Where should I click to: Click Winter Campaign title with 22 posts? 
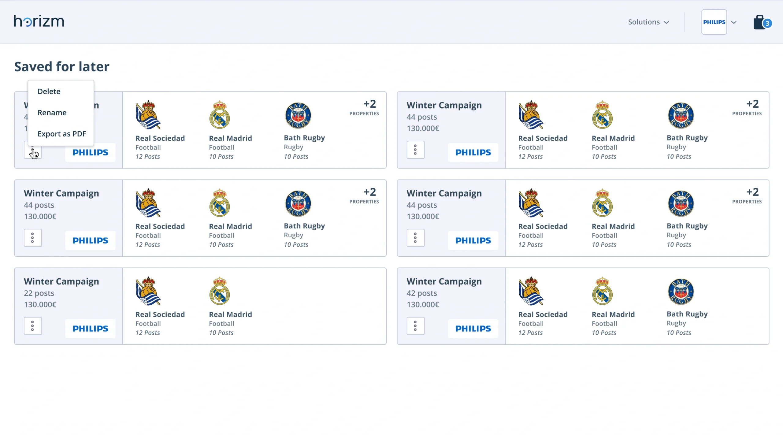click(x=61, y=281)
